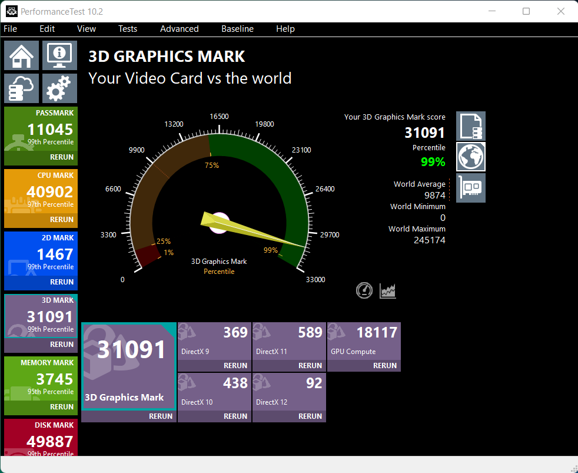Click the cloud baseline database icon
Image resolution: width=578 pixels, height=473 pixels.
(22, 88)
